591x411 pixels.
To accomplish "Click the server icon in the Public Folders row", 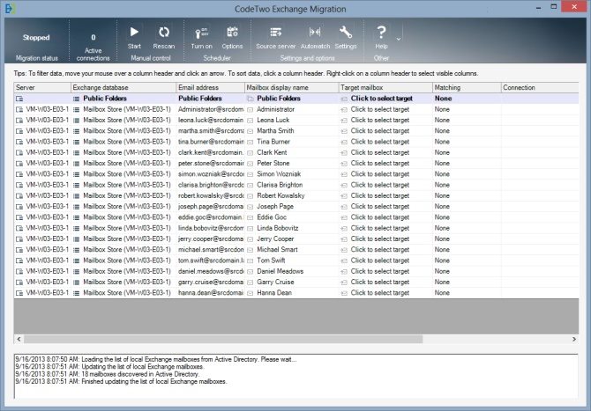I will (19, 99).
